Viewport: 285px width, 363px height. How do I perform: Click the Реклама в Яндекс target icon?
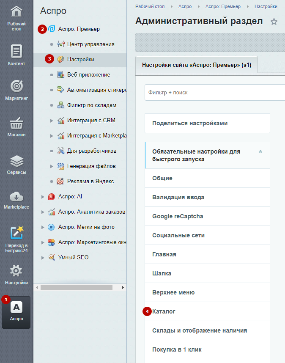60,181
